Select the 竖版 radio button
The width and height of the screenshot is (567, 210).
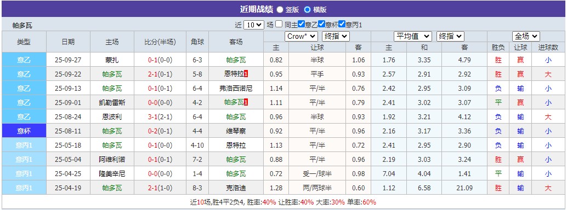[280, 10]
